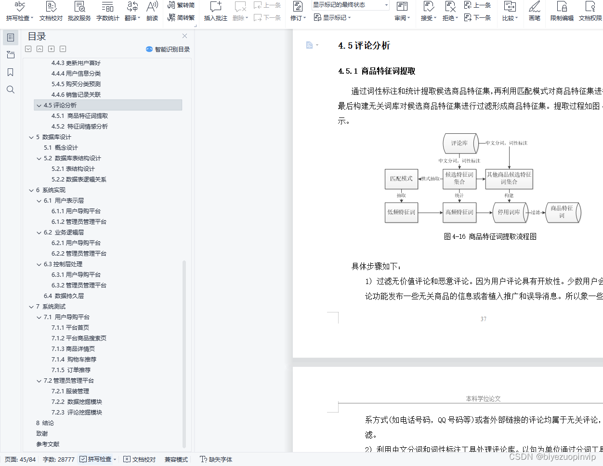Click the page indicator 页面: 45/84
The height and width of the screenshot is (466, 603).
pos(20,459)
